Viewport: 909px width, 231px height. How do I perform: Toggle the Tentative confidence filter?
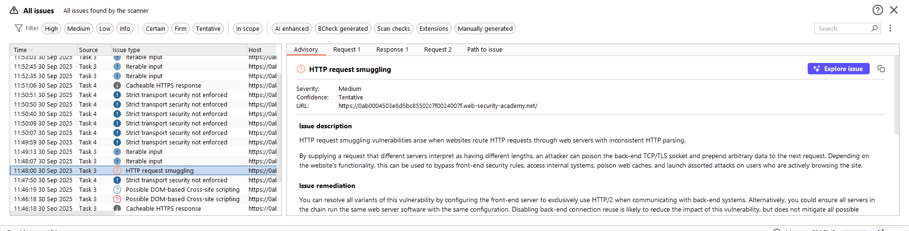[x=208, y=29]
